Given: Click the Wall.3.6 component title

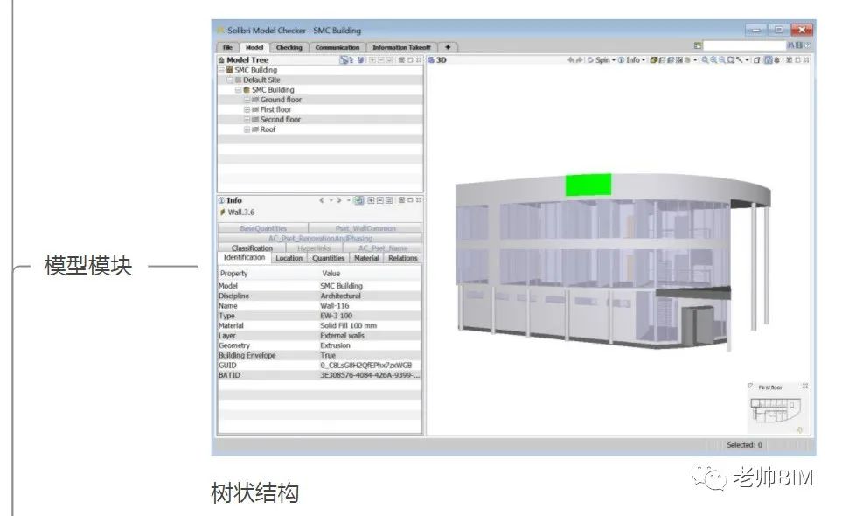Looking at the screenshot, I should pos(241,213).
